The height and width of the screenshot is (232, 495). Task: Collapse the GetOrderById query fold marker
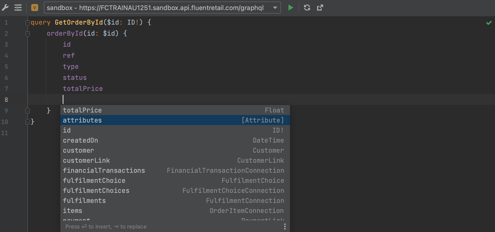tap(28, 23)
